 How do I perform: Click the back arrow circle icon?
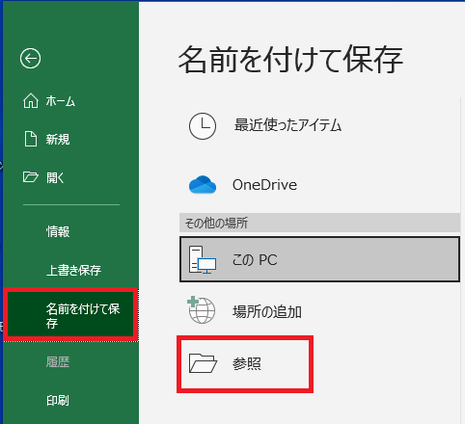pos(30,59)
